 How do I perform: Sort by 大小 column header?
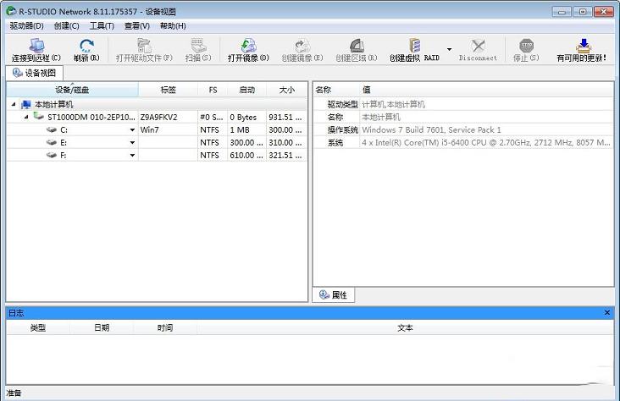pos(286,90)
